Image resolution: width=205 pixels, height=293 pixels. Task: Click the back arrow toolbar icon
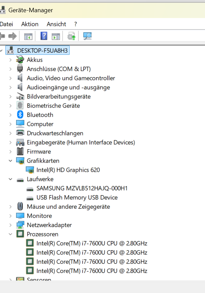[x=2, y=36]
